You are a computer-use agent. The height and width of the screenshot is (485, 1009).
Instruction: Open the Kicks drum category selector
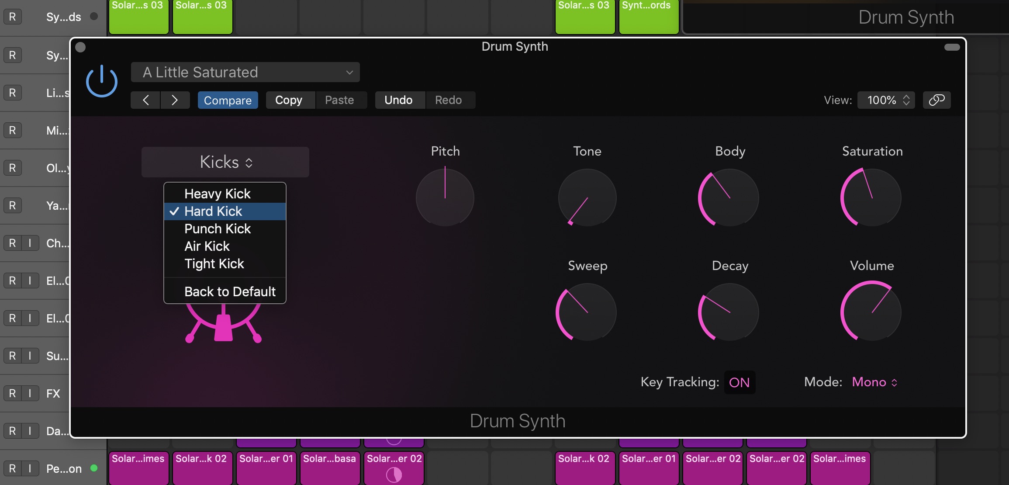[x=225, y=162]
